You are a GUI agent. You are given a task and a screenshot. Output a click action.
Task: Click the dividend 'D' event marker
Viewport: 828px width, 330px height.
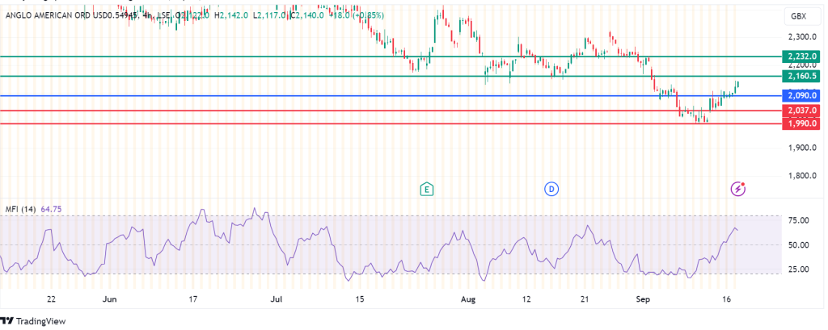pos(551,189)
